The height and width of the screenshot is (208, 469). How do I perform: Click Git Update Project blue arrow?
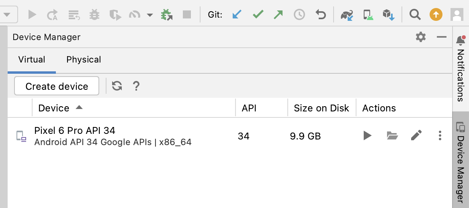click(x=237, y=15)
